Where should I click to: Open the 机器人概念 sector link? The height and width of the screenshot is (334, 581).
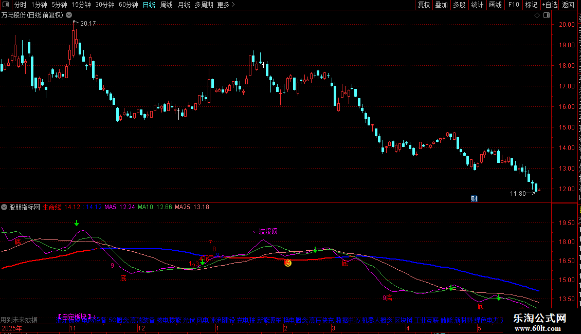coord(377,320)
